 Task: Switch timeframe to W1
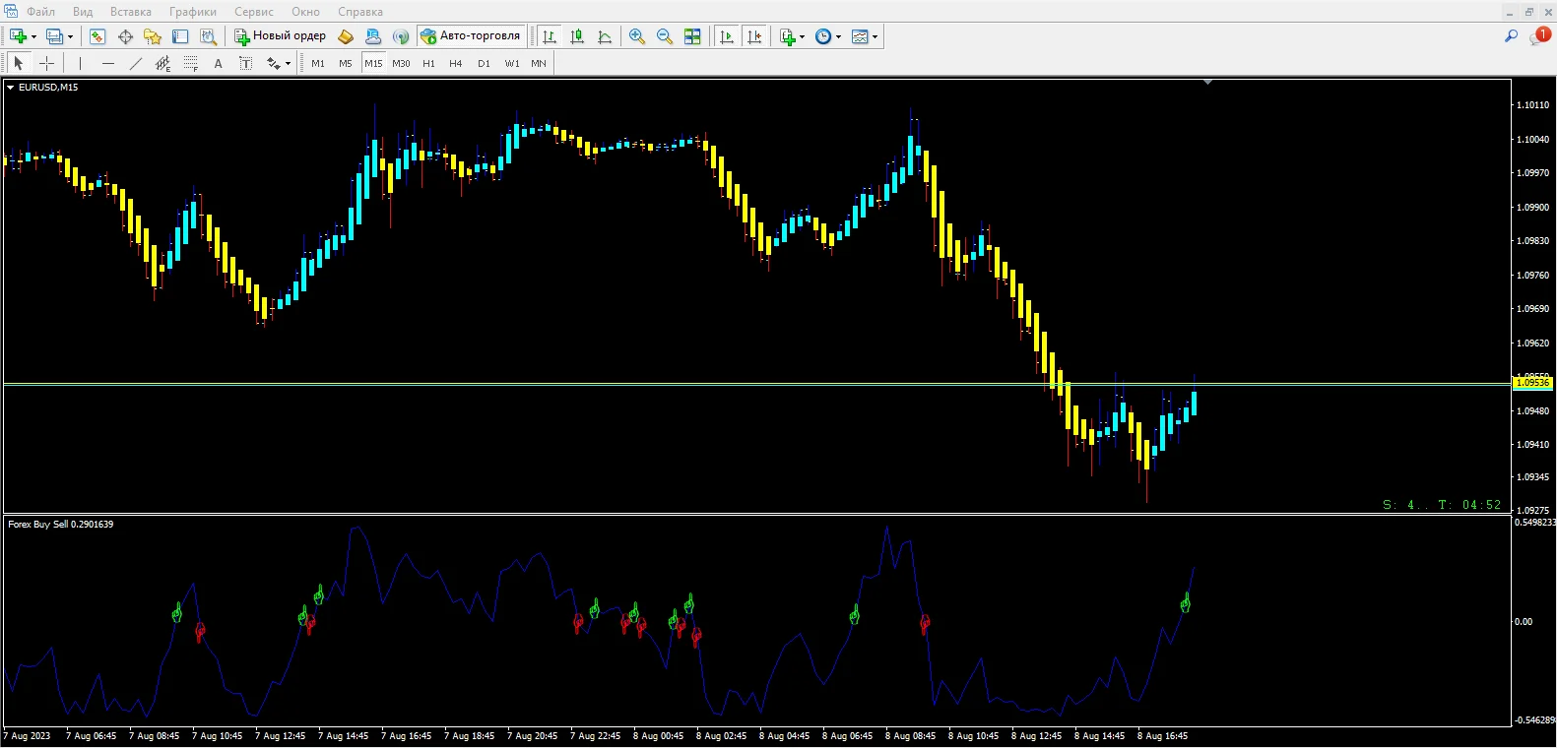pyautogui.click(x=512, y=63)
